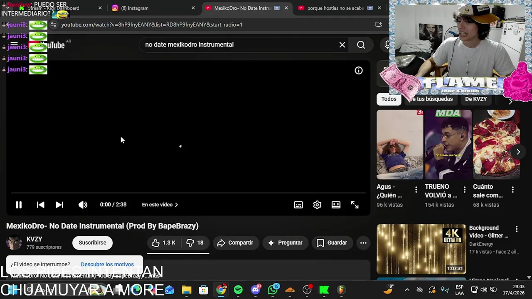Show hidden system tray icons
532x299 pixels.
tap(407, 290)
